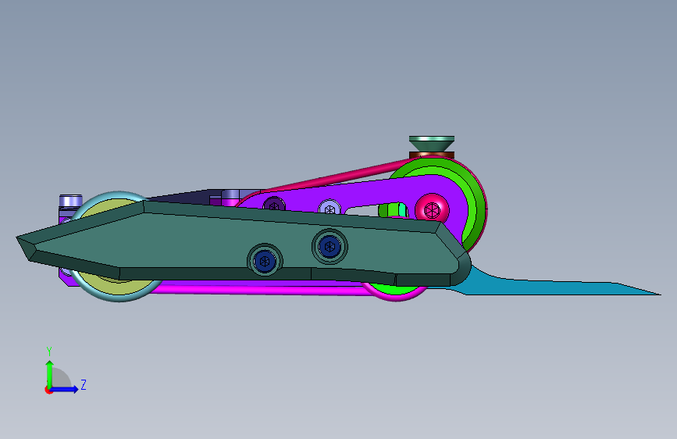Pick the lilac hex bolt on the purple arm

[330, 208]
